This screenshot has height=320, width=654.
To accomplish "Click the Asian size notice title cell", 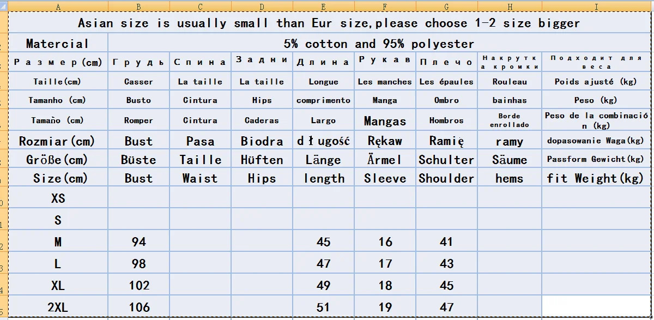I will (x=329, y=23).
